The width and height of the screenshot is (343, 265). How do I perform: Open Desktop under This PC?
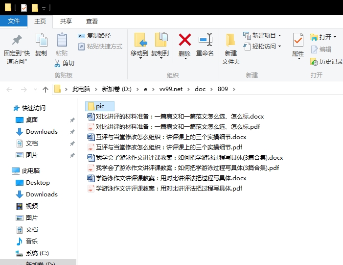pyautogui.click(x=38, y=182)
